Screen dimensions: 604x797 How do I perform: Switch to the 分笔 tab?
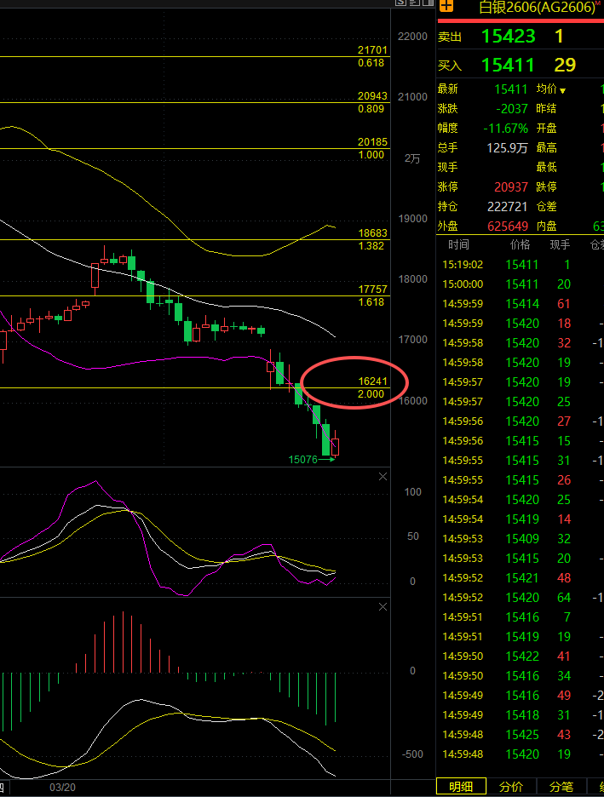561,787
